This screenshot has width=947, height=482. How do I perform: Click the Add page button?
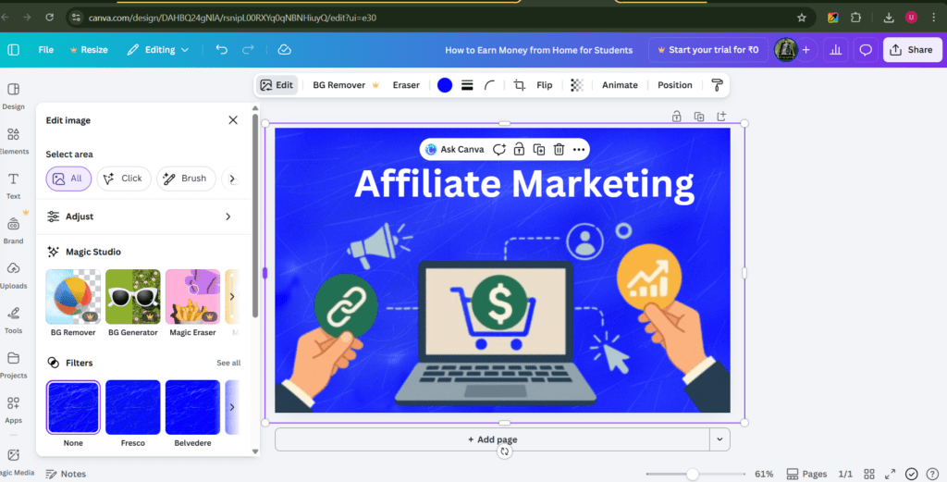492,439
